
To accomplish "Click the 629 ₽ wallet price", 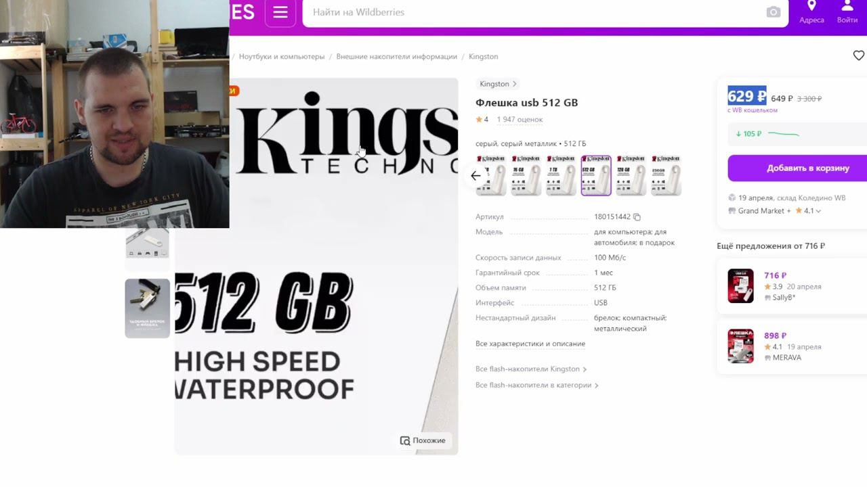I will click(x=747, y=97).
